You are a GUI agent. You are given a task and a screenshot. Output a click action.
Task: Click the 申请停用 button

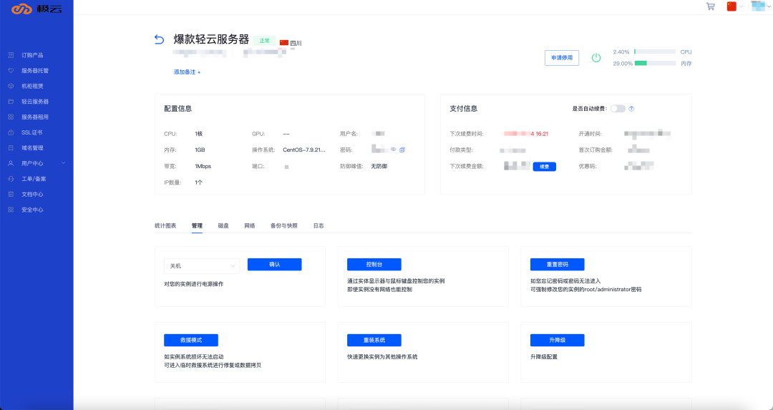[562, 58]
